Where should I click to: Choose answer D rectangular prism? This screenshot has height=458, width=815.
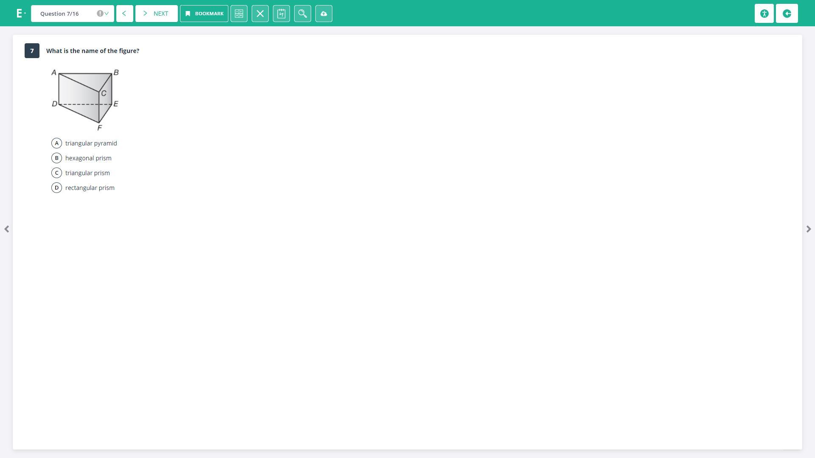tap(57, 188)
